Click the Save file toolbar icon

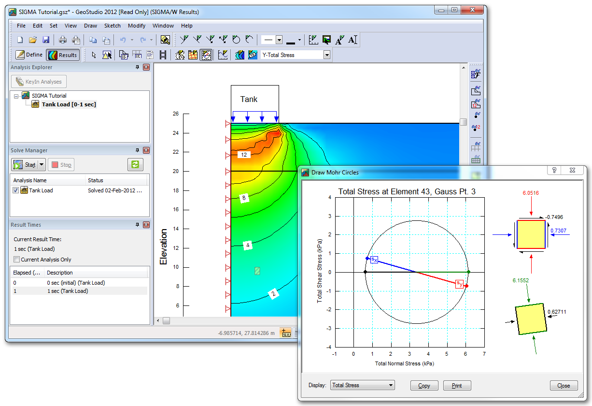[x=46, y=40]
